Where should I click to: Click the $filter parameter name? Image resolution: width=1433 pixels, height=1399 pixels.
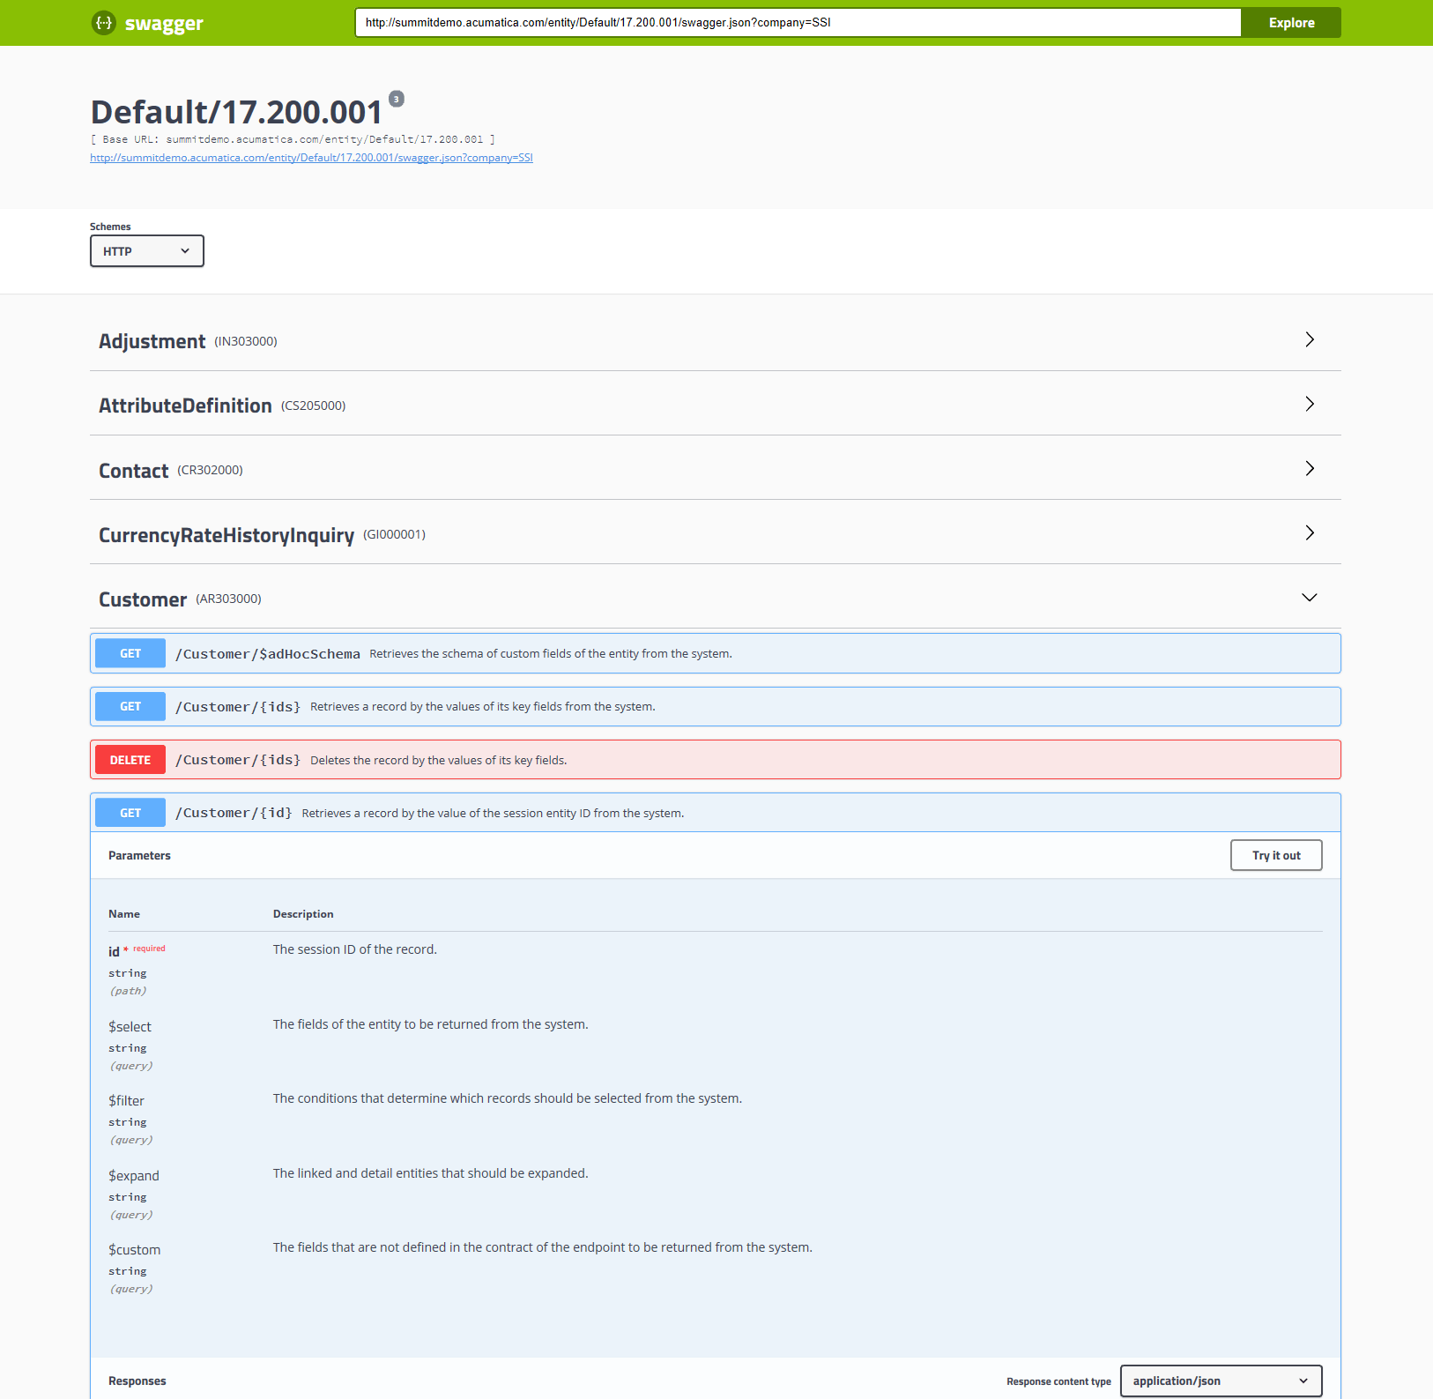126,1101
